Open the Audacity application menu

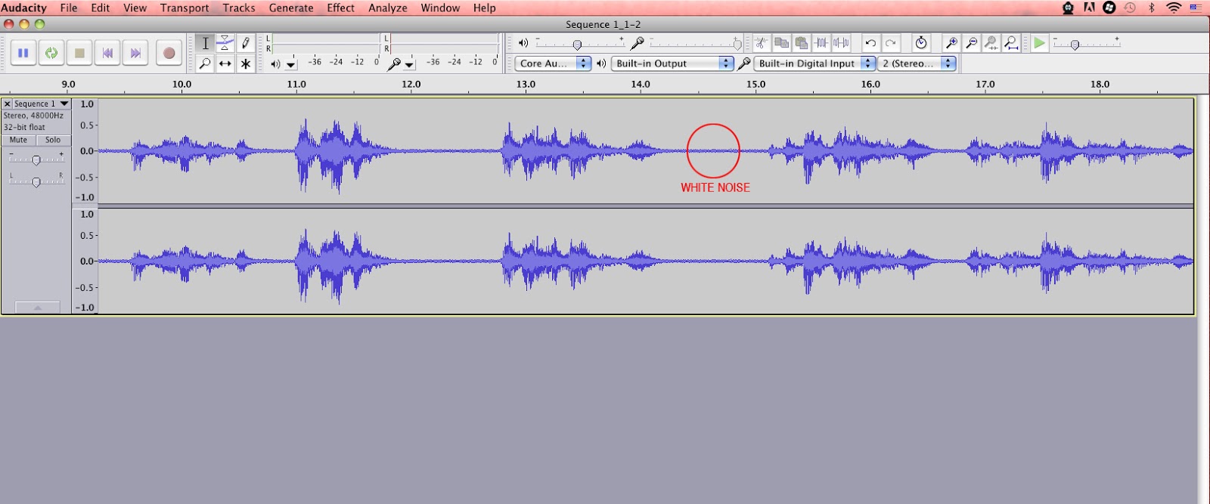click(24, 8)
